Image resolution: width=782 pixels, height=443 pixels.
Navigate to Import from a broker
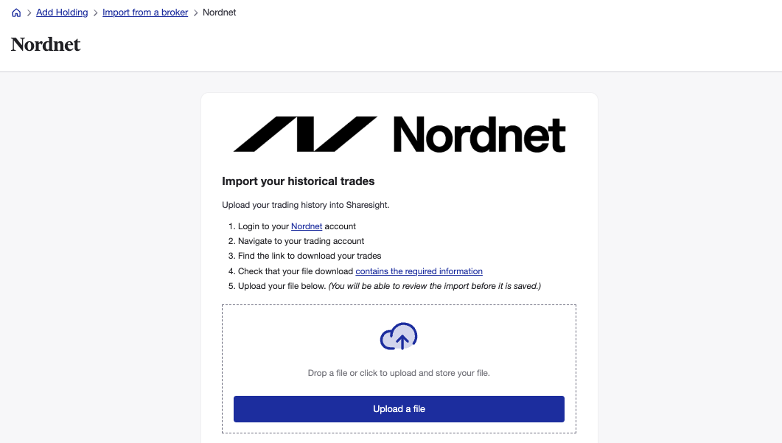(144, 12)
